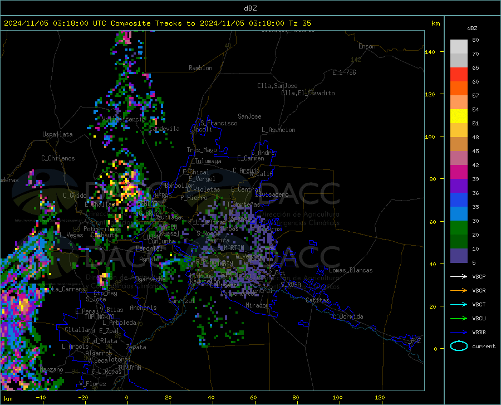501x405 pixels.
Task: Click the Encon map label
Action: coord(367,46)
